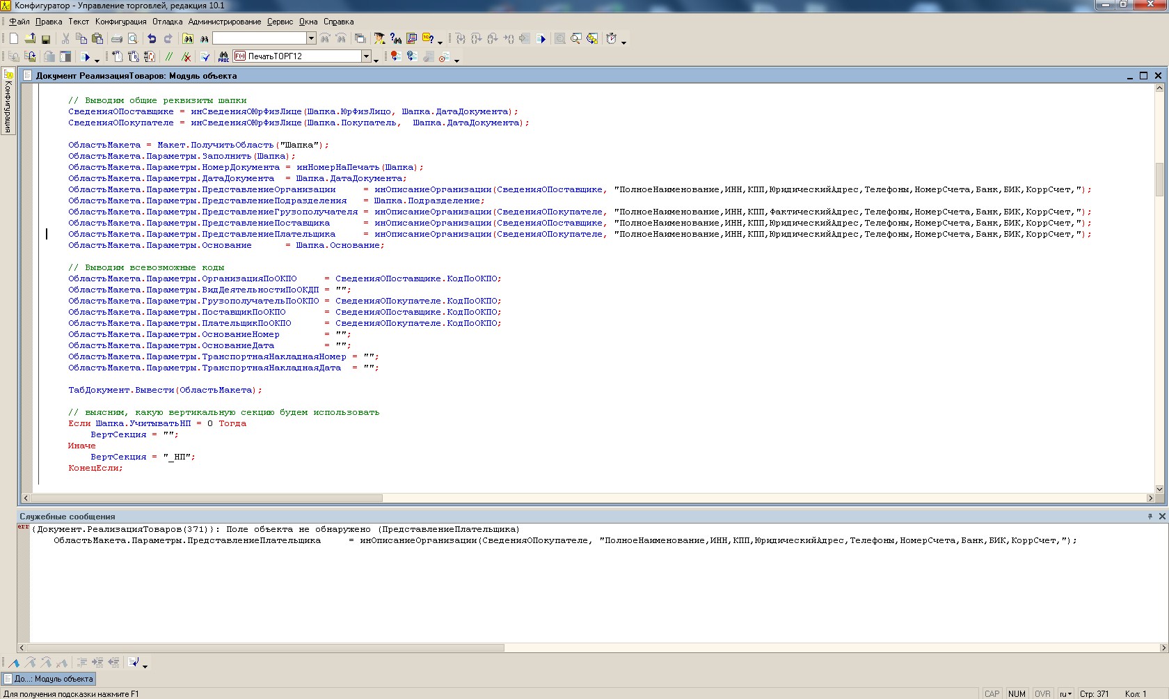Click the Save (floppy disk) icon
Screen dimensions: 1169x699
46,39
